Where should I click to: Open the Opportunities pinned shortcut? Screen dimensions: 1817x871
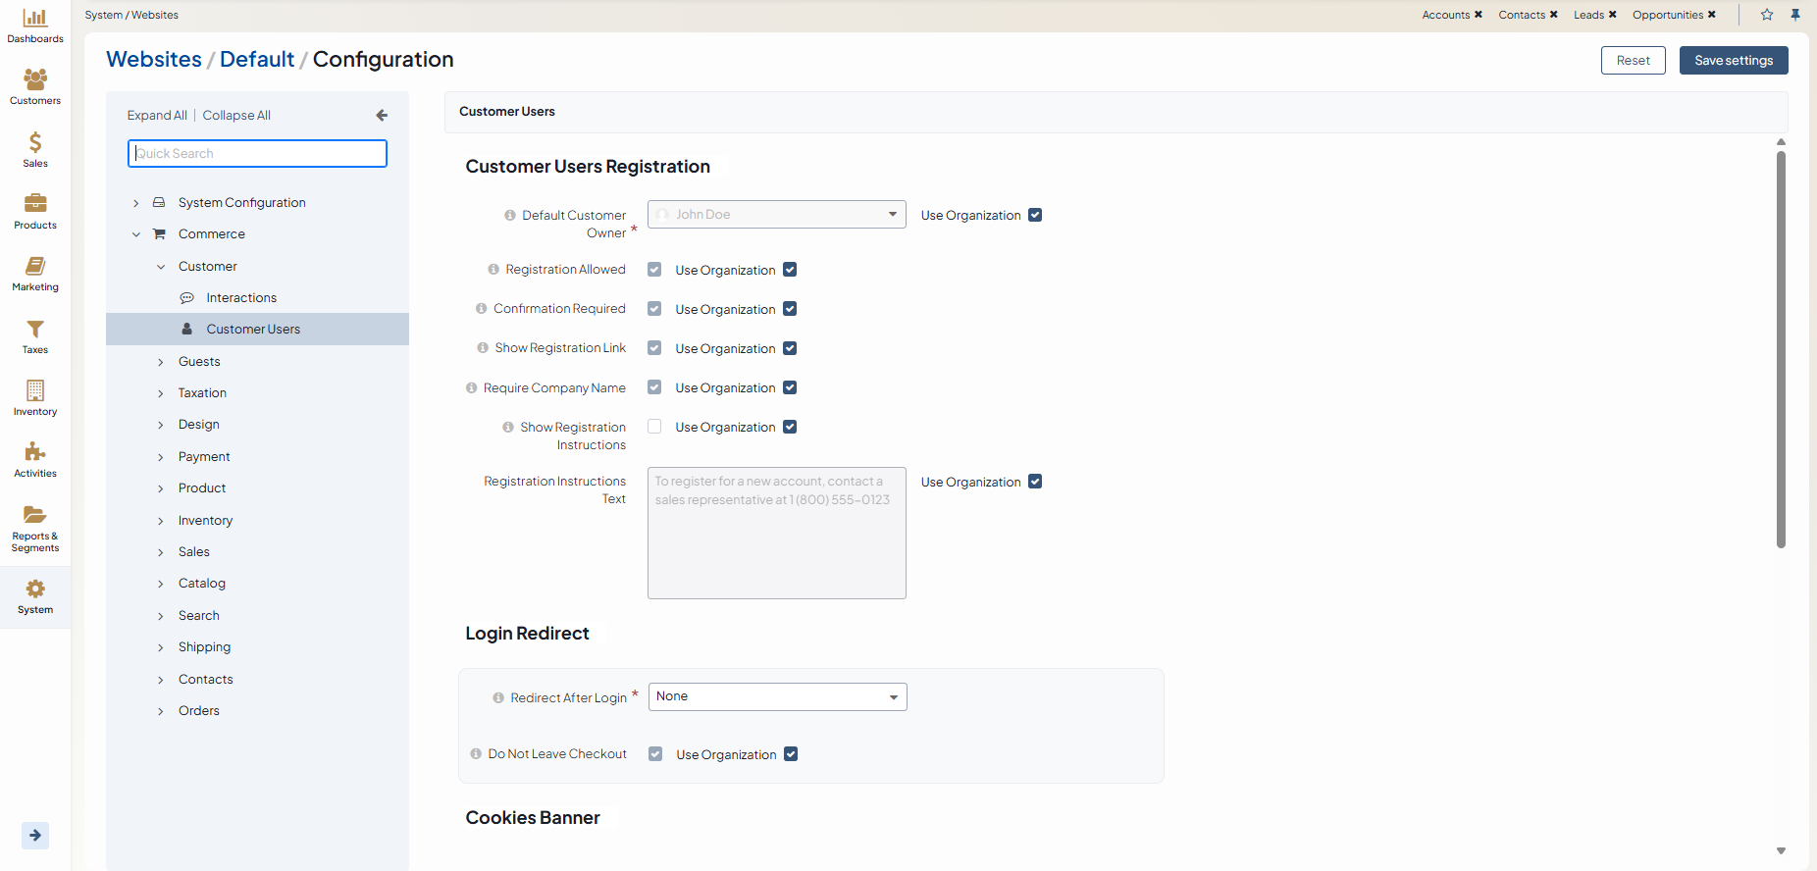click(1667, 15)
